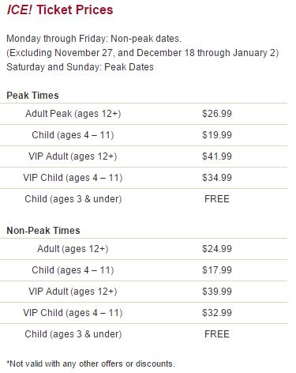Select the Peak Times section header
Image resolution: width=296 pixels, height=373 pixels.
(32, 96)
